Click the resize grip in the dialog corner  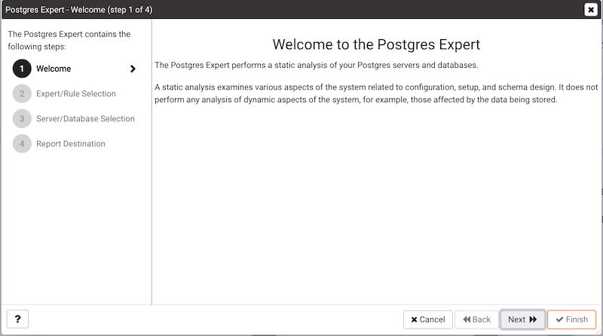(x=598, y=332)
